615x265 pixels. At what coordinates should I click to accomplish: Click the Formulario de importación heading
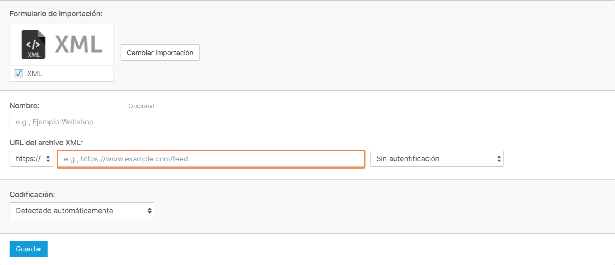56,14
